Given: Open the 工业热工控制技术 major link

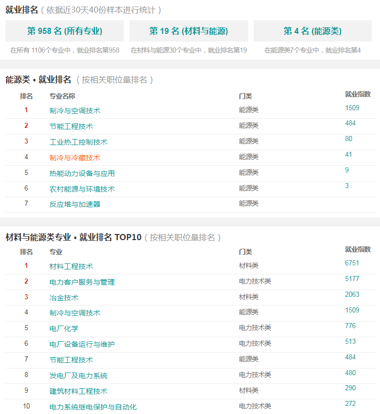Looking at the screenshot, I should [78, 142].
